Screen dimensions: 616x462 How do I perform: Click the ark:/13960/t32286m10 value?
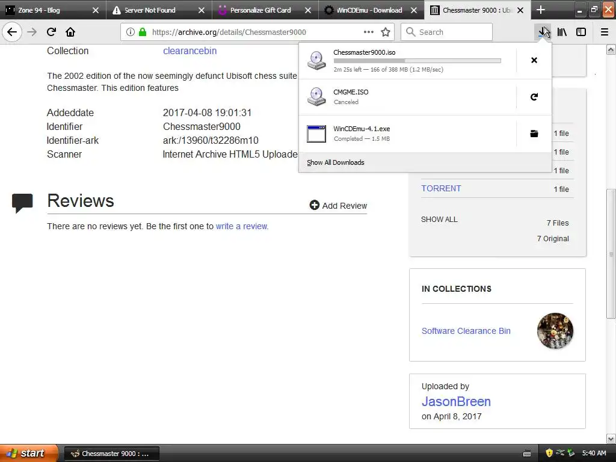click(211, 140)
